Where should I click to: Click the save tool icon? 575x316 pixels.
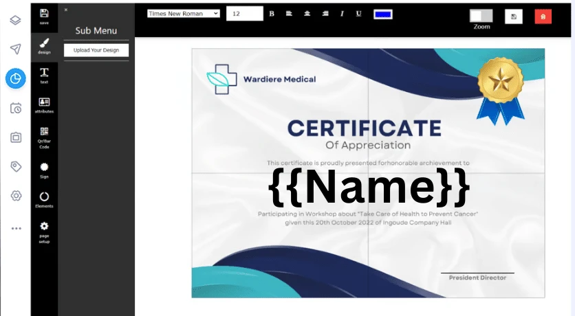pyautogui.click(x=44, y=16)
